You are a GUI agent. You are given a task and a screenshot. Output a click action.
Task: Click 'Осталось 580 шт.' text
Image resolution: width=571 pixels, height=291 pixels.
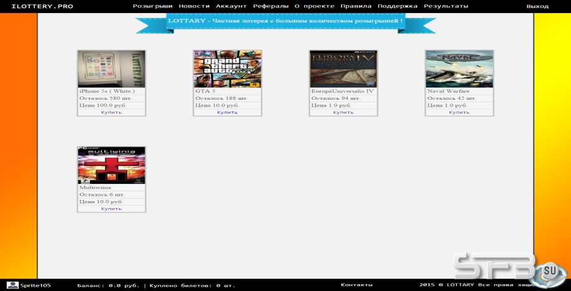point(106,98)
